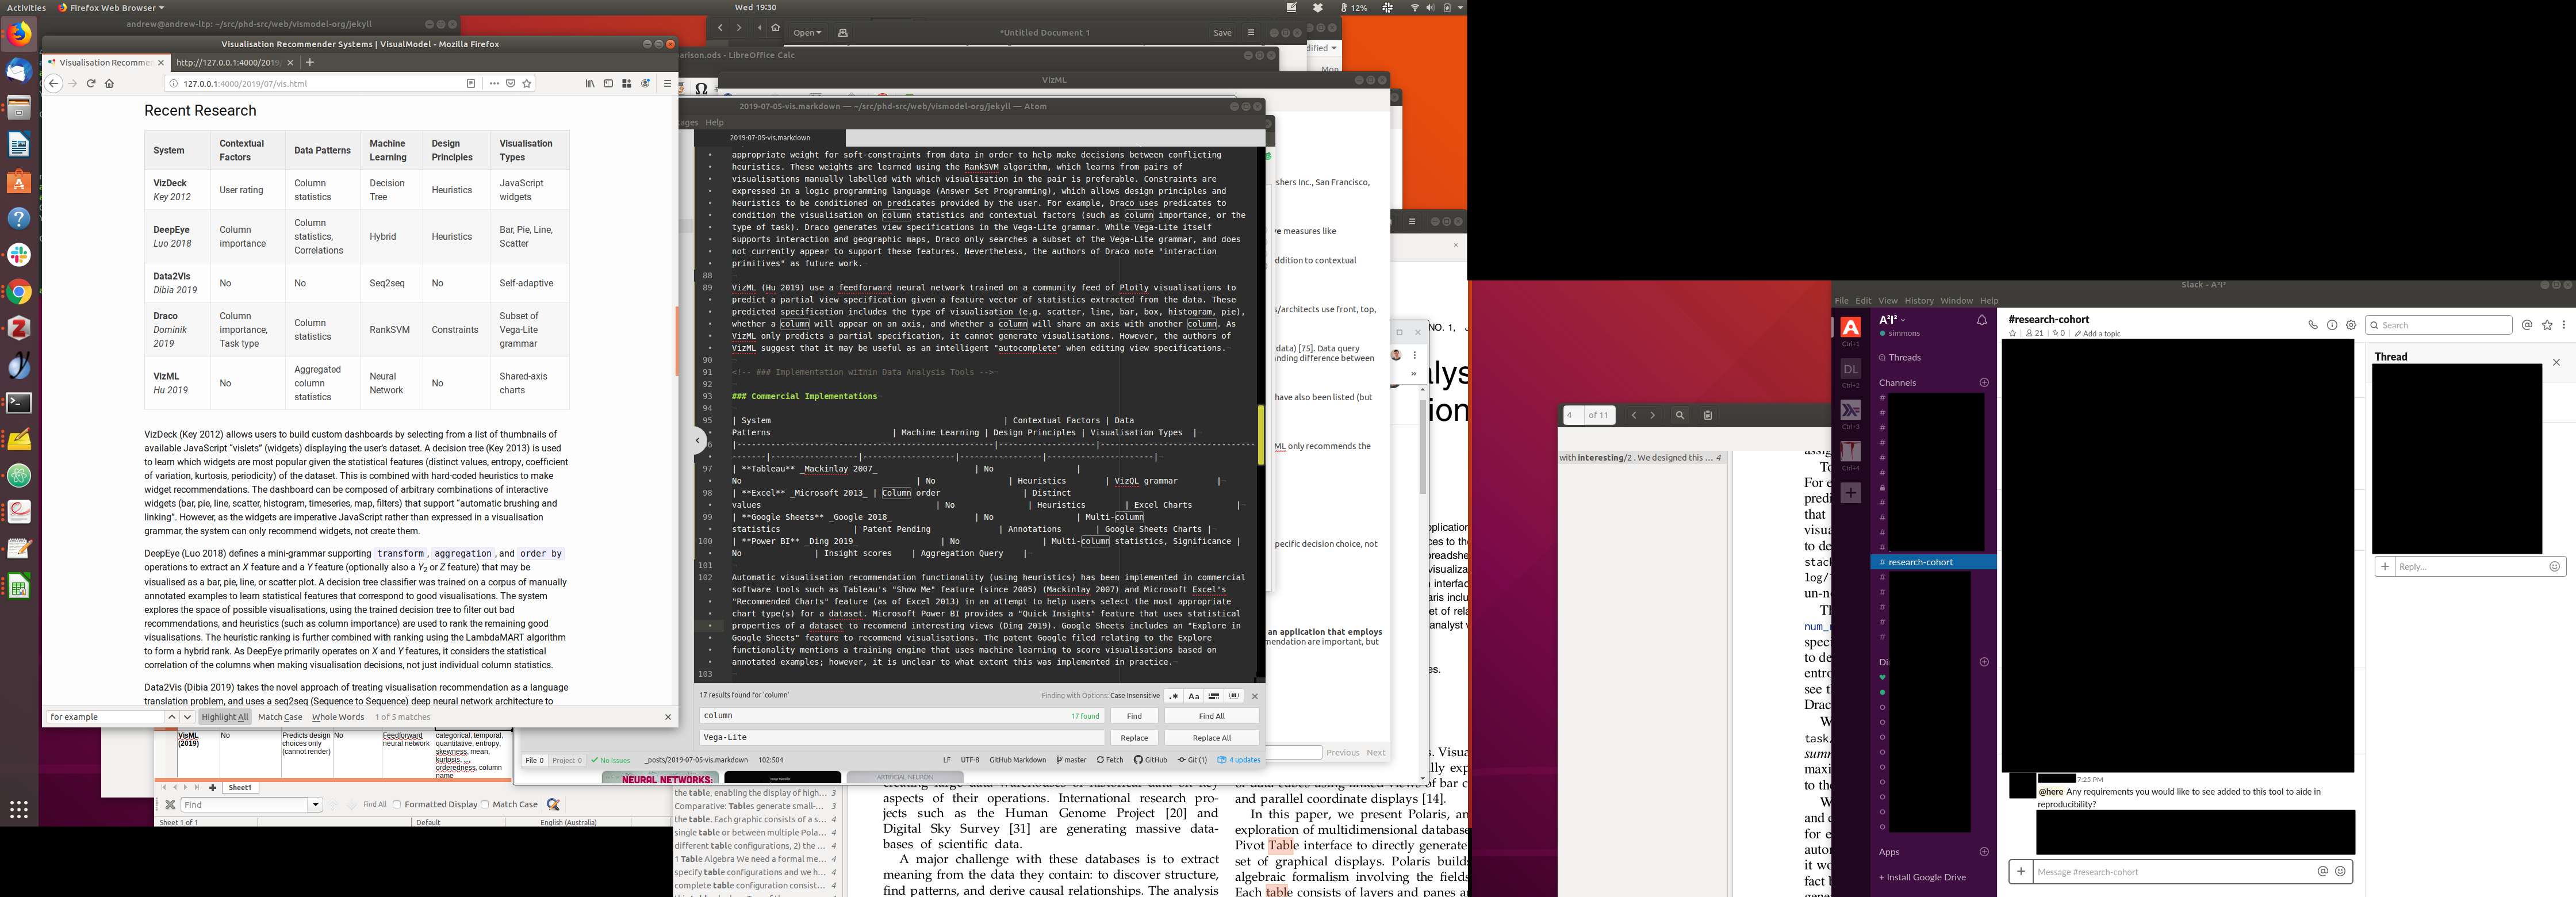This screenshot has width=2576, height=897.
Task: Enable Formatted Display checkbox in Calc
Action: 397,804
